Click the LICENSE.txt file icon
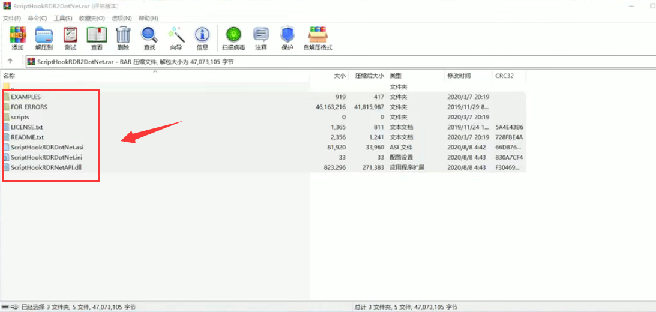 [6, 127]
